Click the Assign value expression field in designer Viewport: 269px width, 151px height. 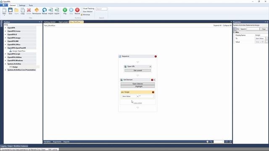(x=146, y=96)
